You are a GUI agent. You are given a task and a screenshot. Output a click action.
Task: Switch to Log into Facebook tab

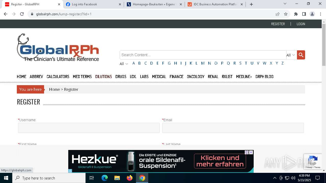point(93,4)
